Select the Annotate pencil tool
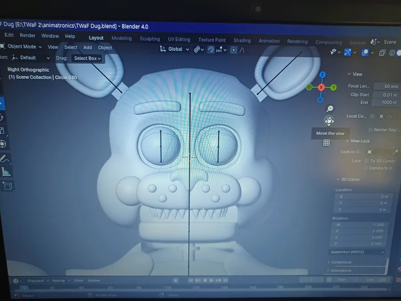Image resolution: width=401 pixels, height=301 pixels. tap(4, 159)
